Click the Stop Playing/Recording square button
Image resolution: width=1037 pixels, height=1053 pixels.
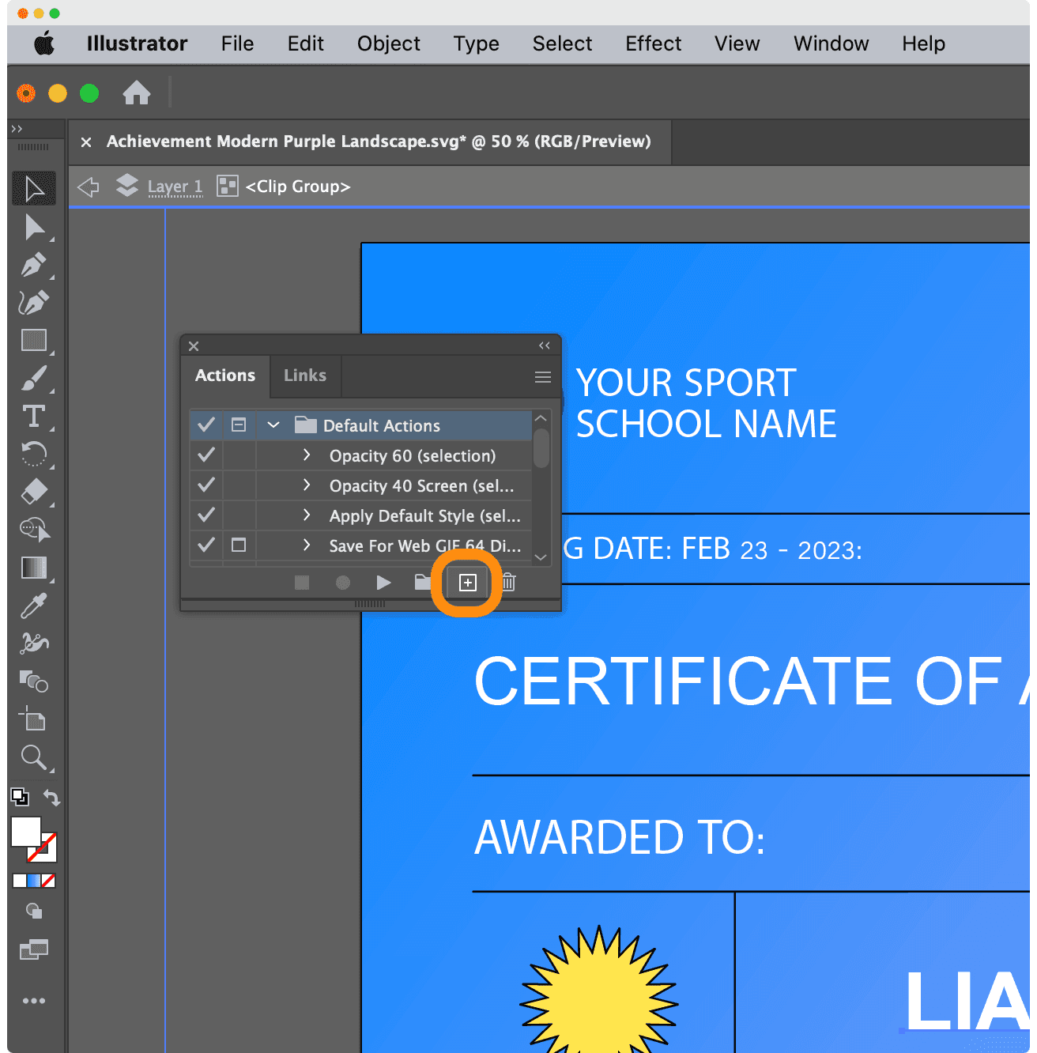click(x=302, y=583)
